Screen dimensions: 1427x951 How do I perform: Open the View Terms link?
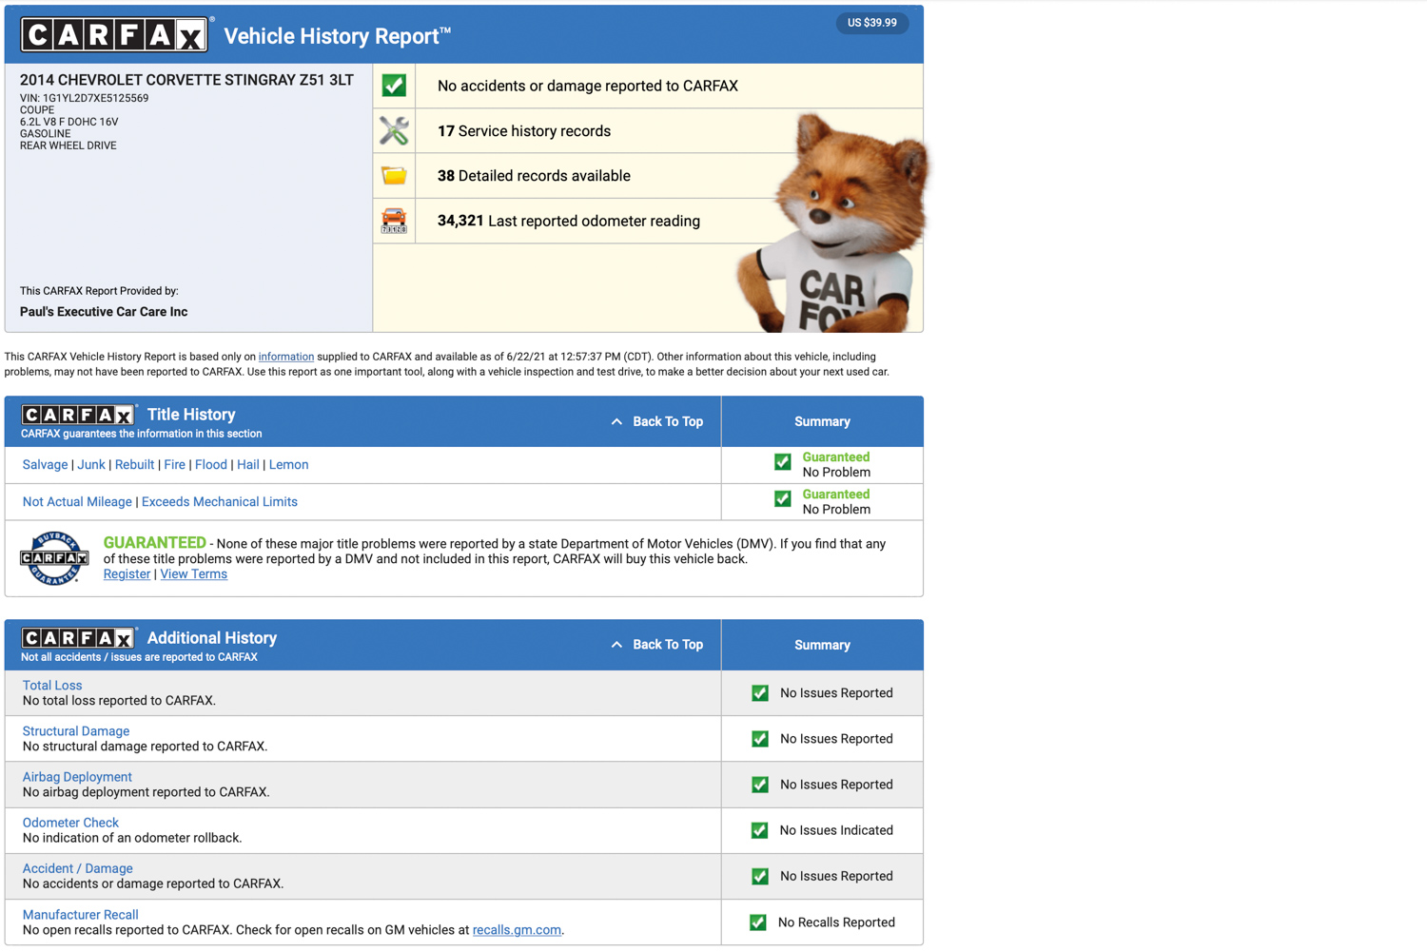(x=193, y=574)
